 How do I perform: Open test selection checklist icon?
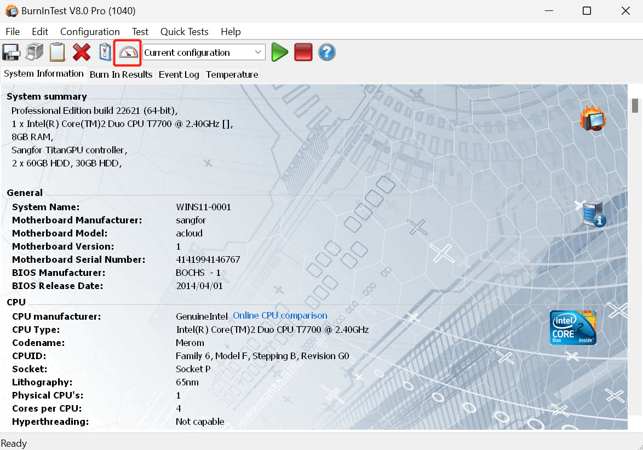click(x=105, y=53)
